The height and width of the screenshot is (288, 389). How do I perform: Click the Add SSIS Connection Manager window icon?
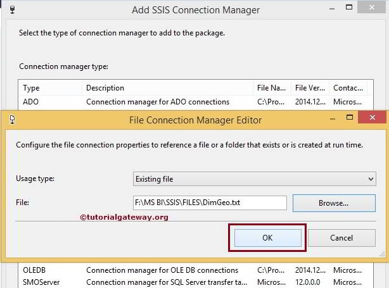[x=13, y=9]
